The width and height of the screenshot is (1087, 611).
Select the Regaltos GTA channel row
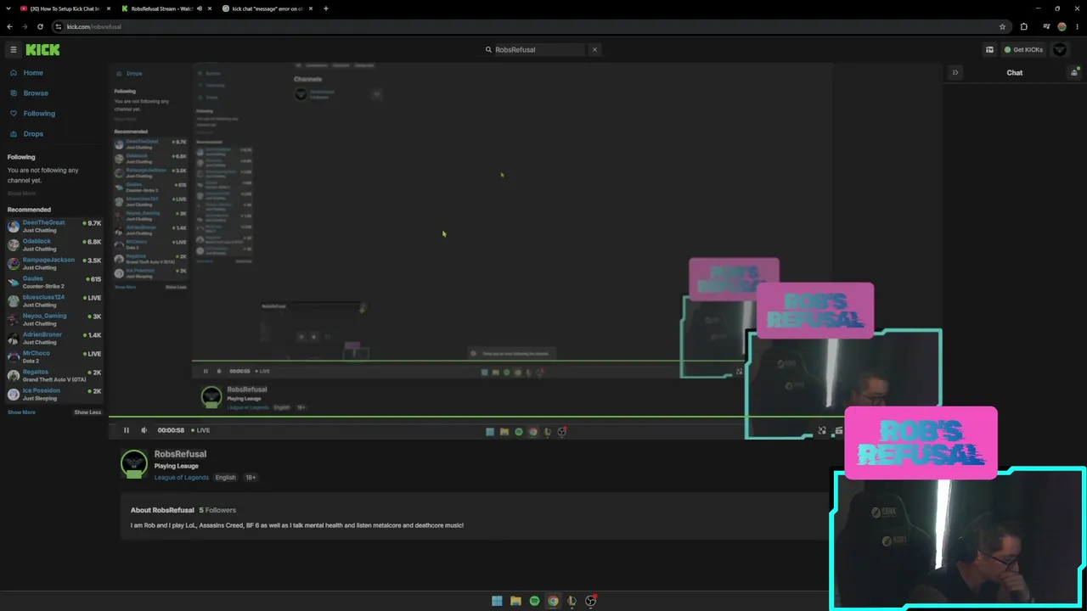(x=54, y=375)
